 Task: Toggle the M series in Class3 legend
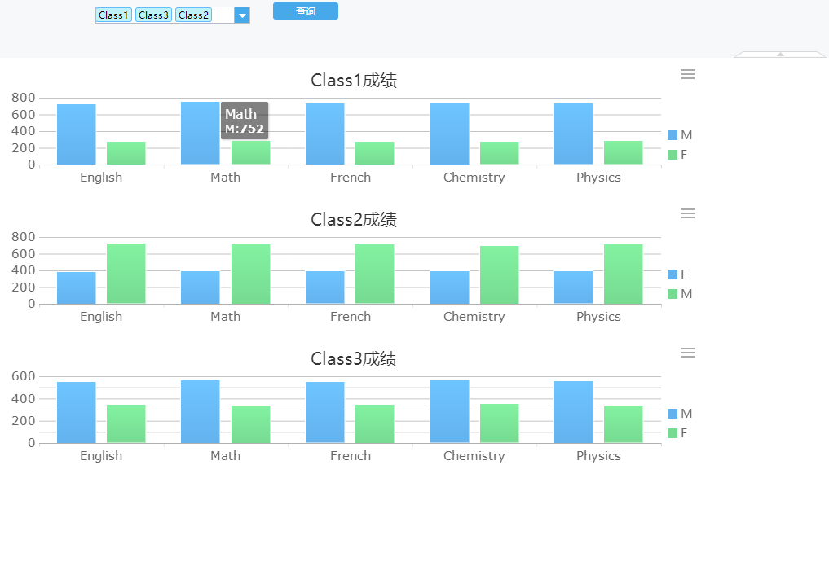680,414
